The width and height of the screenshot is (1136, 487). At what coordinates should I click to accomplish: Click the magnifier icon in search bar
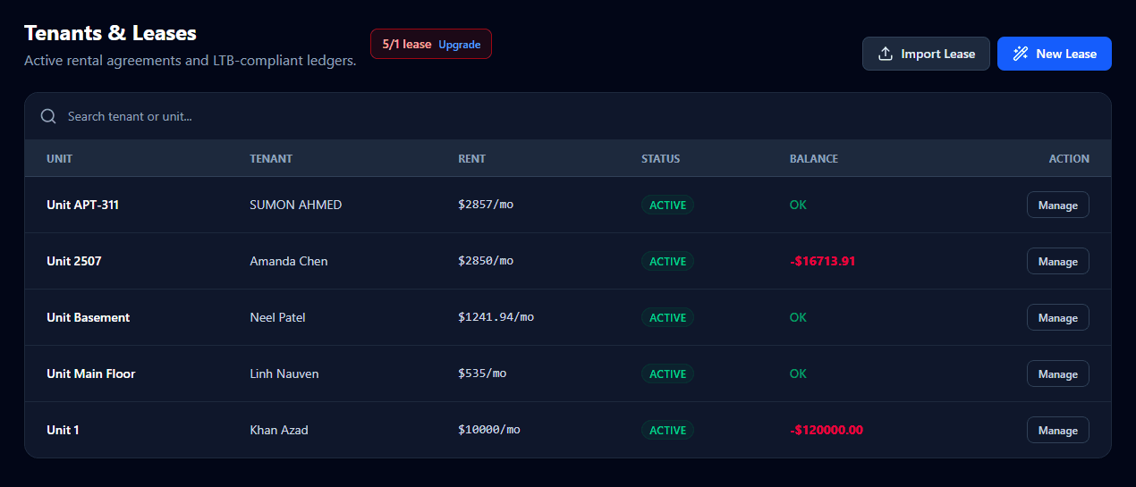click(x=48, y=116)
